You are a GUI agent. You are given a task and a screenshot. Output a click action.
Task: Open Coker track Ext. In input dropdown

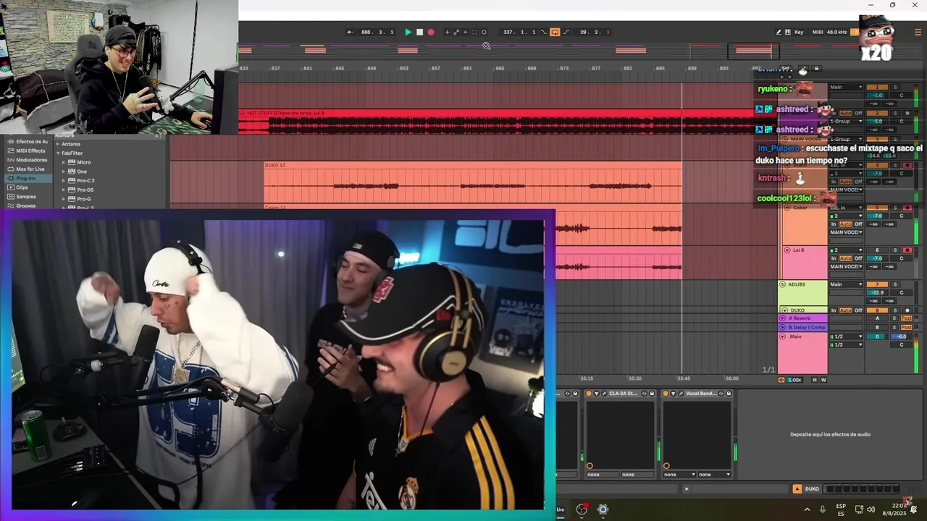click(x=846, y=208)
